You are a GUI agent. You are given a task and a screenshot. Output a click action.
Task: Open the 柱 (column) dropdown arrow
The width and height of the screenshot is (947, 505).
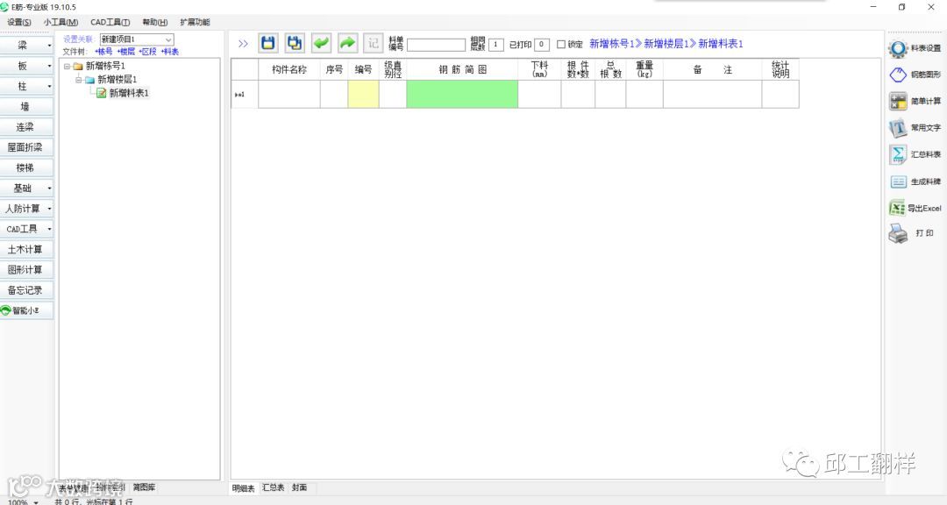(49, 87)
